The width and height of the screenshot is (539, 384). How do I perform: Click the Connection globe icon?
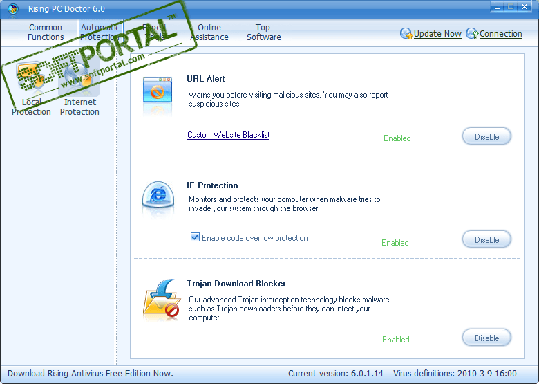tap(472, 34)
